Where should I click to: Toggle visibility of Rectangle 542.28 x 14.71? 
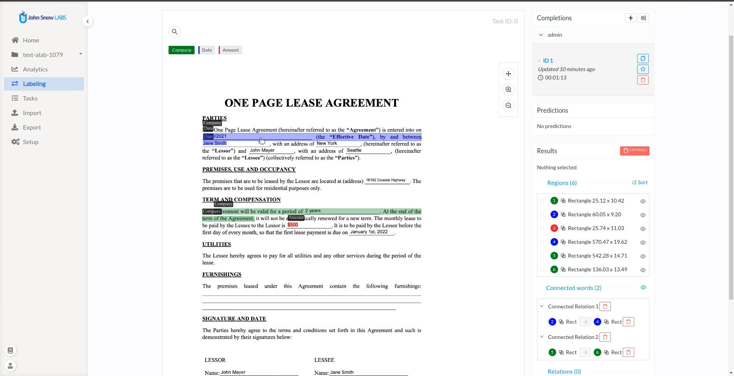pyautogui.click(x=643, y=256)
